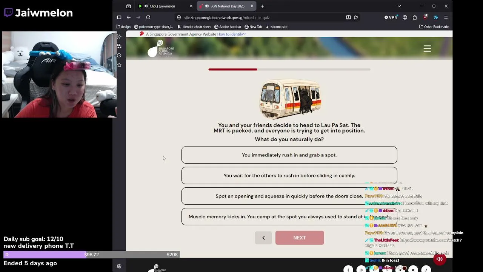Open the browser hamburger application menu
This screenshot has height=272, width=483.
[x=446, y=17]
